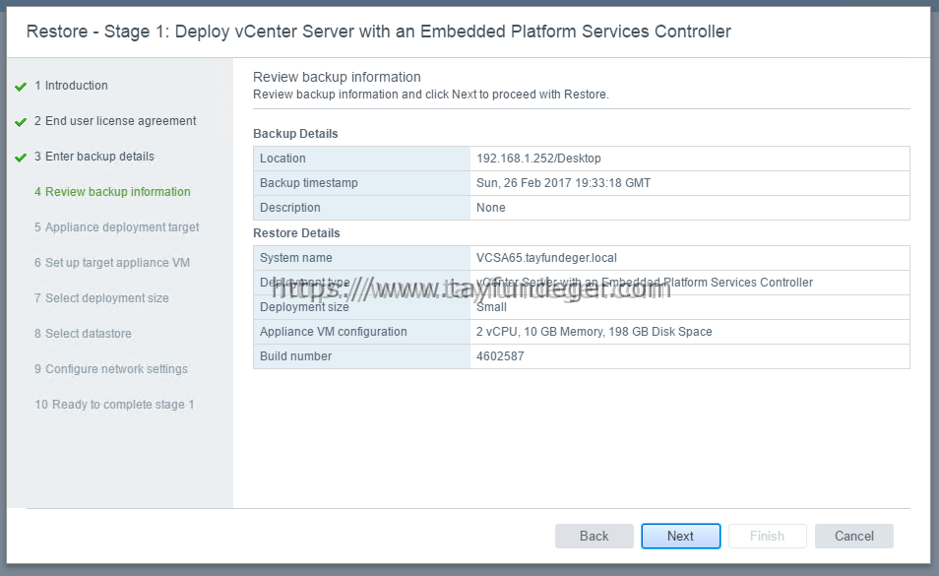Viewport: 939px width, 576px height.
Task: Click the Backup timestamp label cell
Action: coord(361,183)
